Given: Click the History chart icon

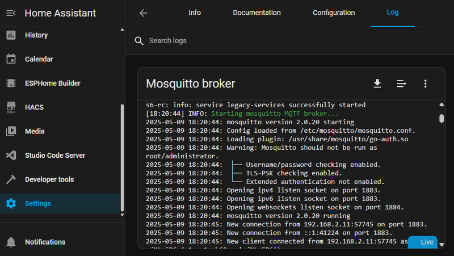Looking at the screenshot, I should point(11,35).
